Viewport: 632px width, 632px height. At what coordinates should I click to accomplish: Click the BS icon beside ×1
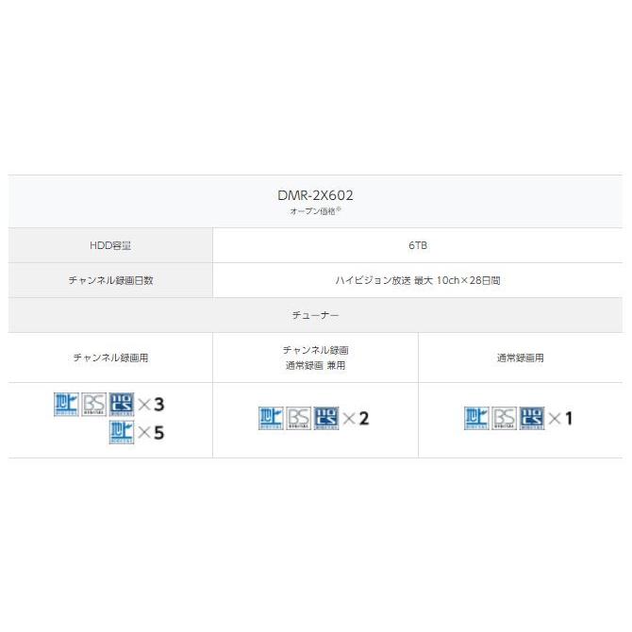[504, 418]
